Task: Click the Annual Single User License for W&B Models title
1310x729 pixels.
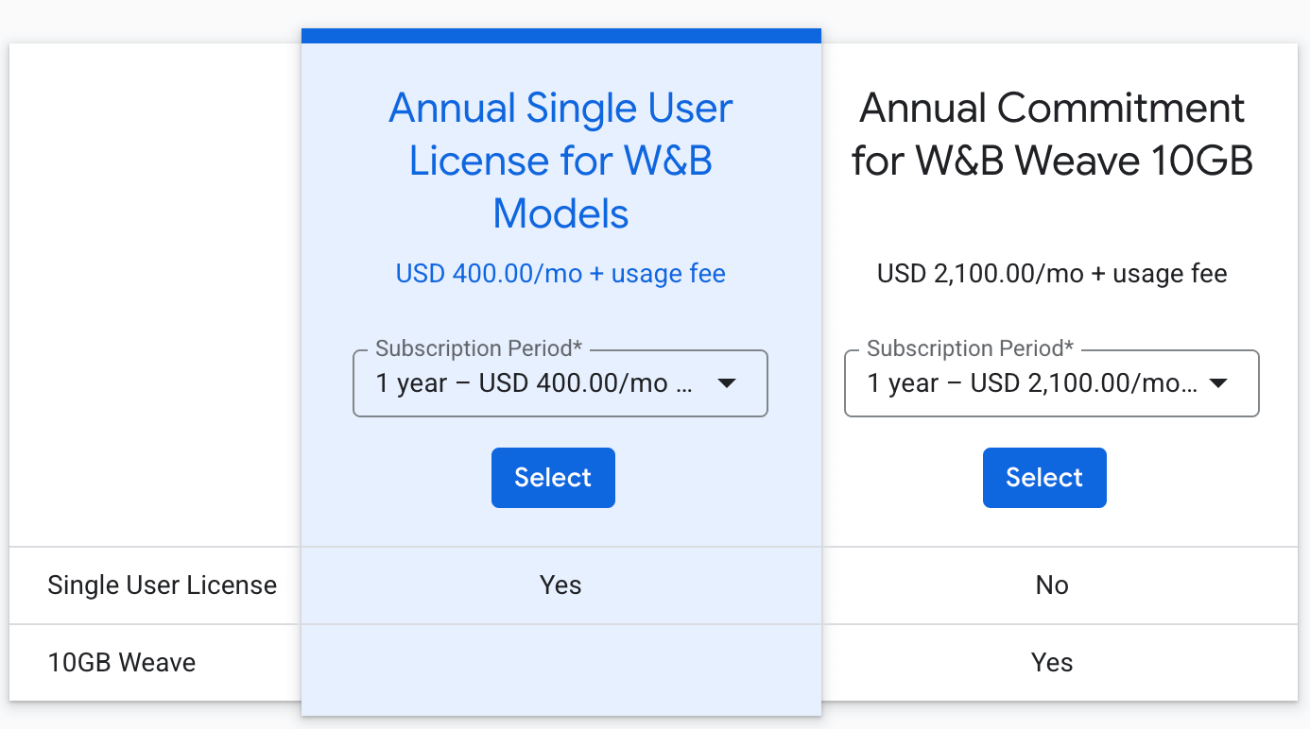Action: coord(560,161)
